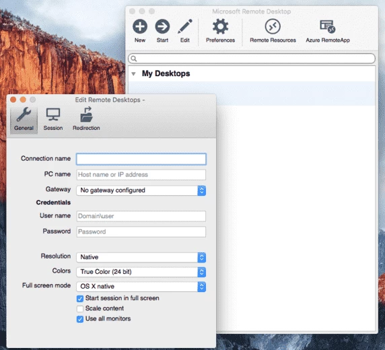Image resolution: width=385 pixels, height=350 pixels.
Task: Click the PC name input field
Action: (141, 174)
